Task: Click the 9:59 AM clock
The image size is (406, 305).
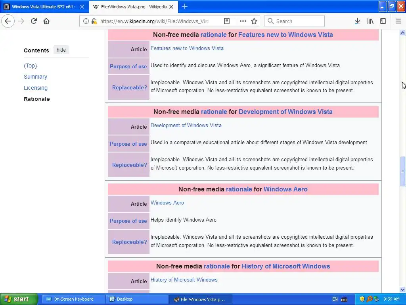Action: 391,299
